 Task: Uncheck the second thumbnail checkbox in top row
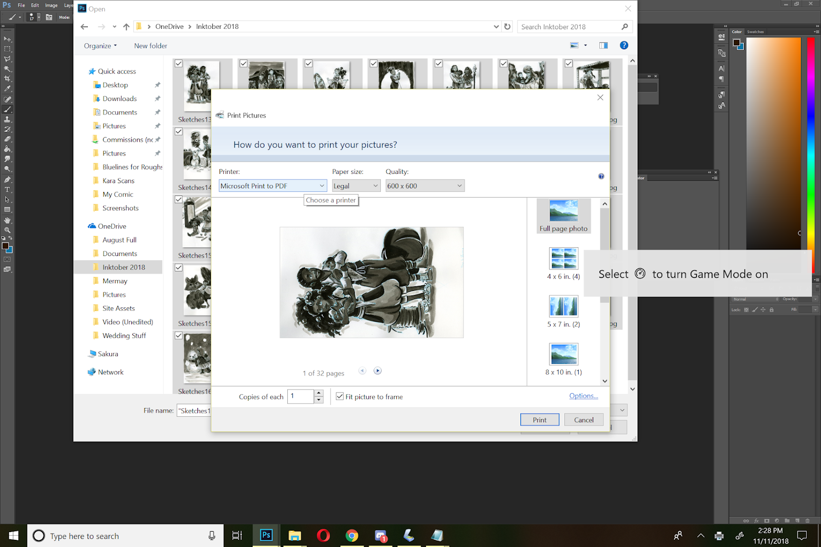(244, 64)
